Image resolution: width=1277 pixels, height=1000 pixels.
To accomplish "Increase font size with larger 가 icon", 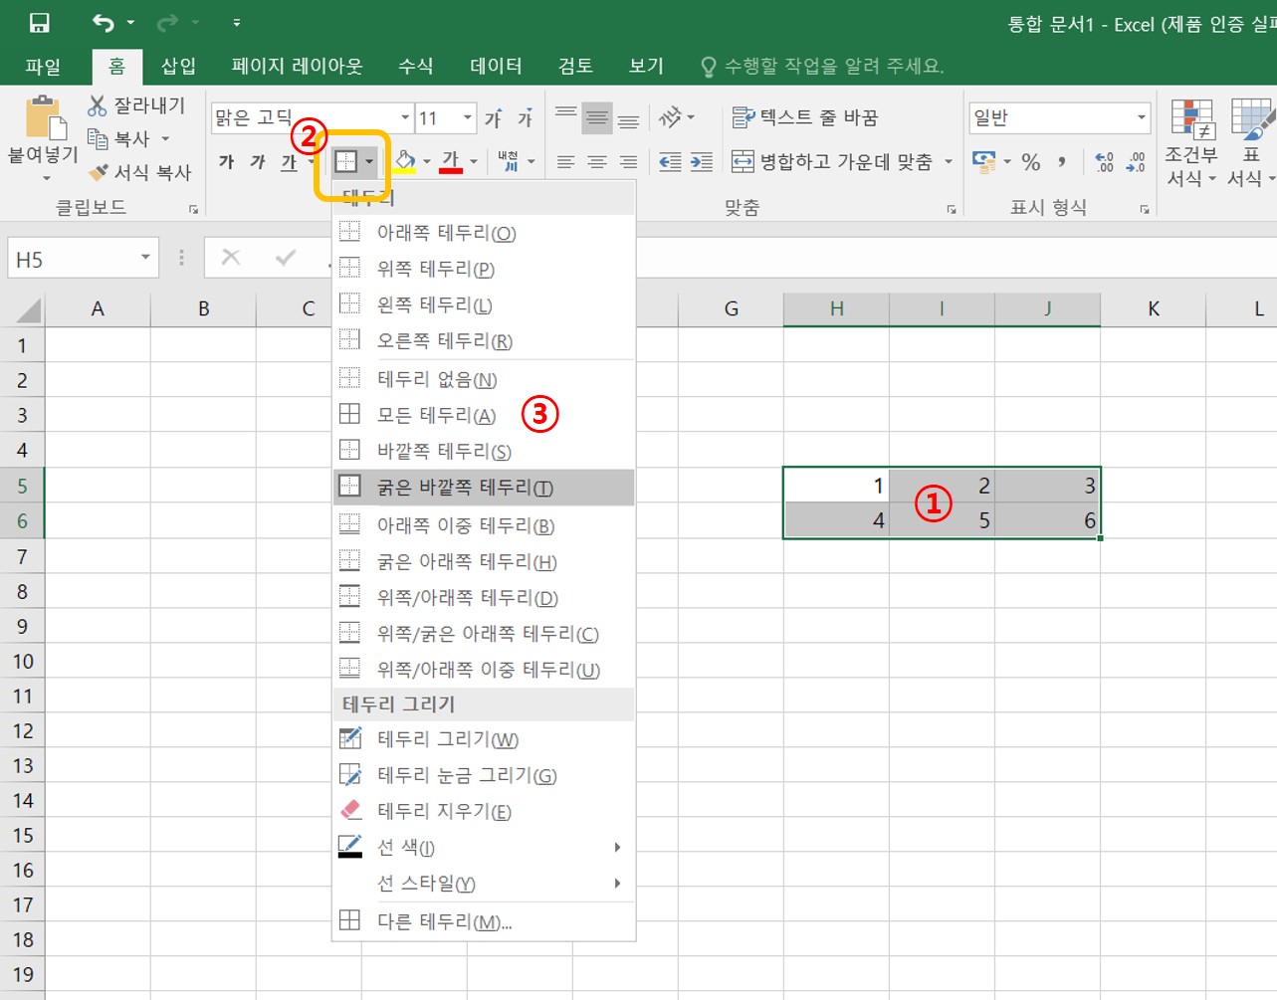I will [x=494, y=118].
